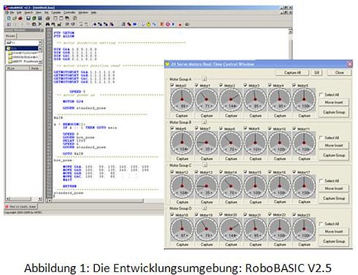Enable Select All for Motor Group C
This screenshot has height=275, width=358.
(321, 181)
